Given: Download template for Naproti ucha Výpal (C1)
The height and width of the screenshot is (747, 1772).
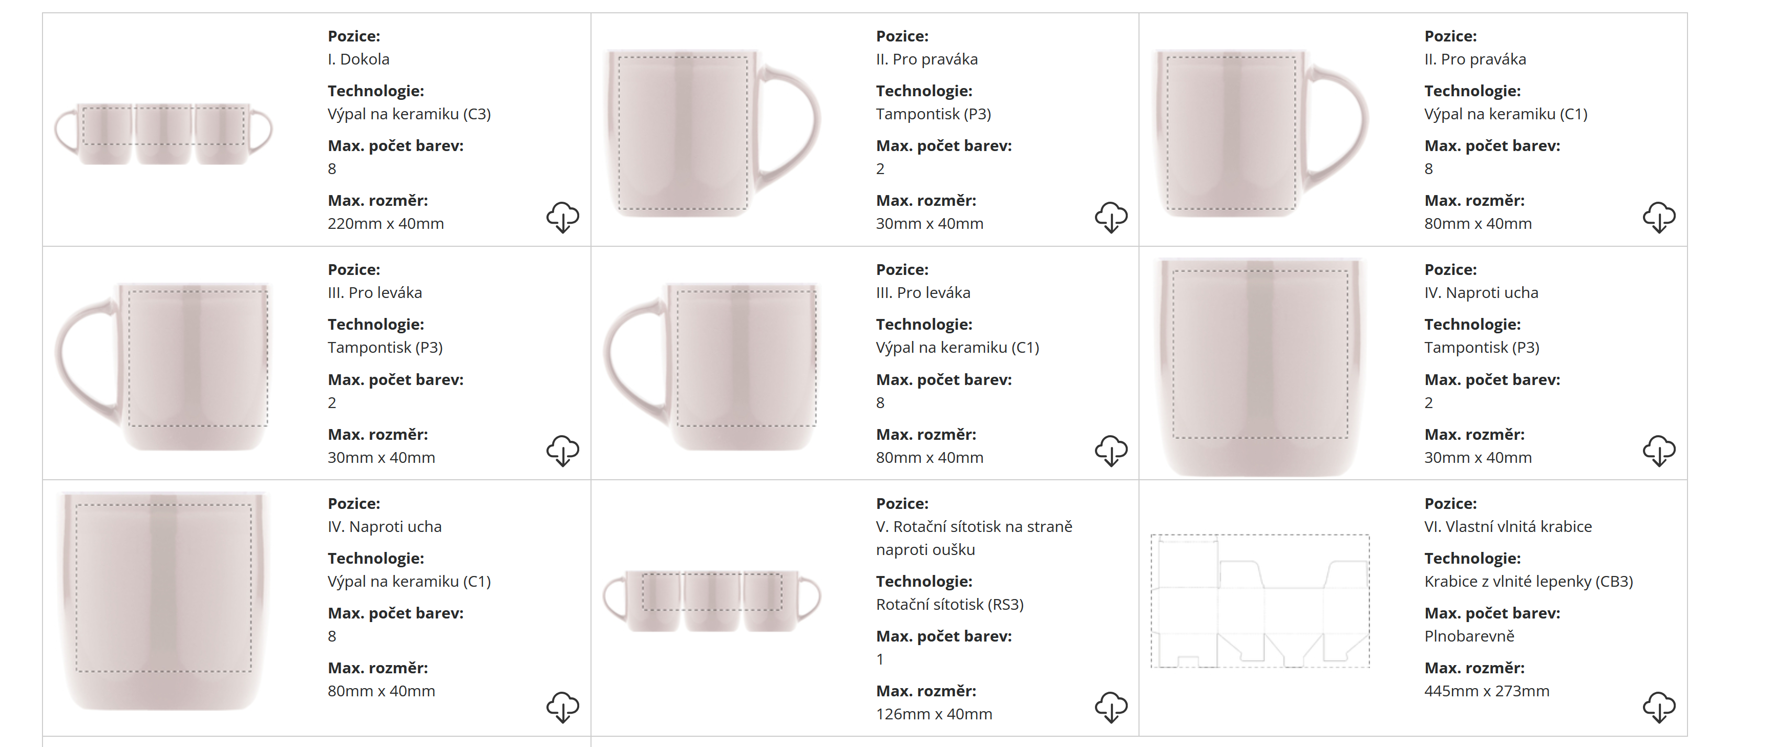Looking at the screenshot, I should [563, 707].
